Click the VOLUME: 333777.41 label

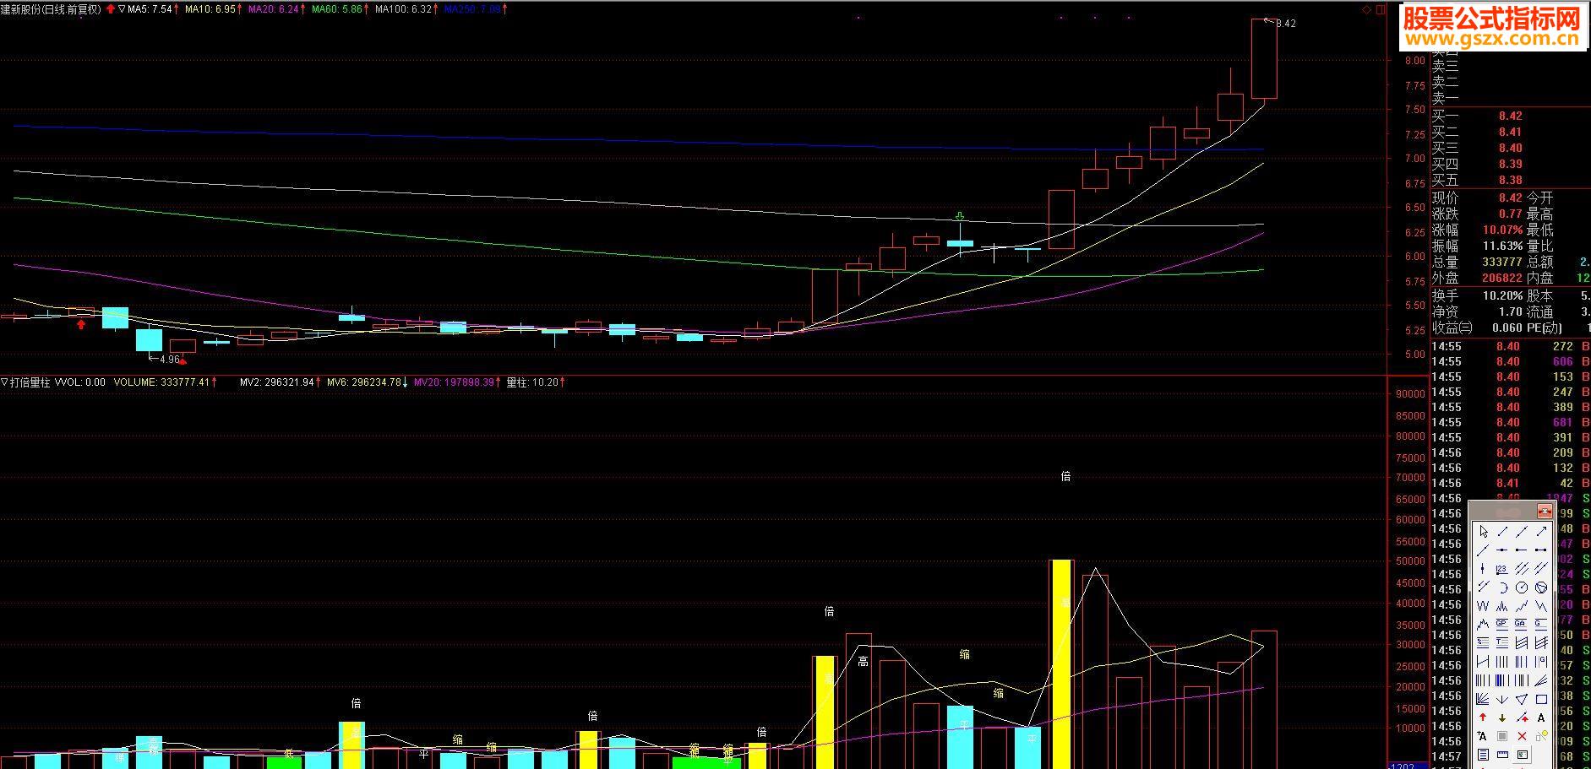pos(161,382)
